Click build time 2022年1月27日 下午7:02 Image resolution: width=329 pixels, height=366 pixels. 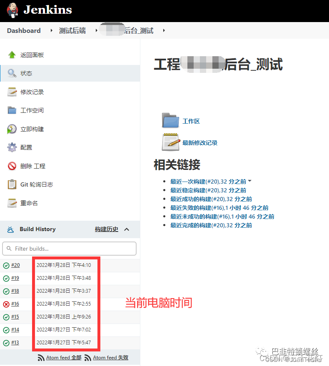coord(64,330)
